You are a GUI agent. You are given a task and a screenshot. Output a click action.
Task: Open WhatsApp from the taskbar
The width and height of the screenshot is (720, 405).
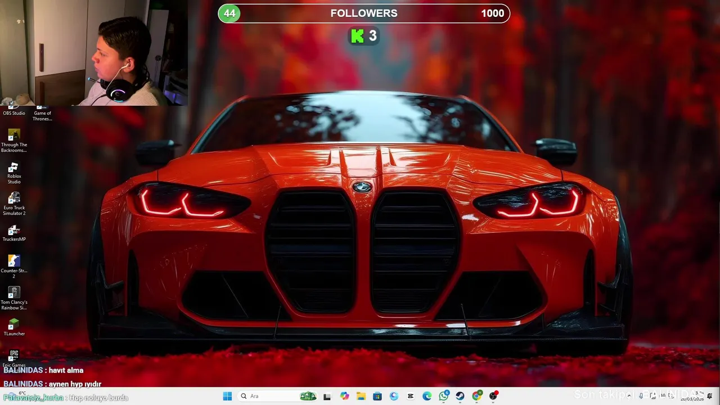point(444,396)
